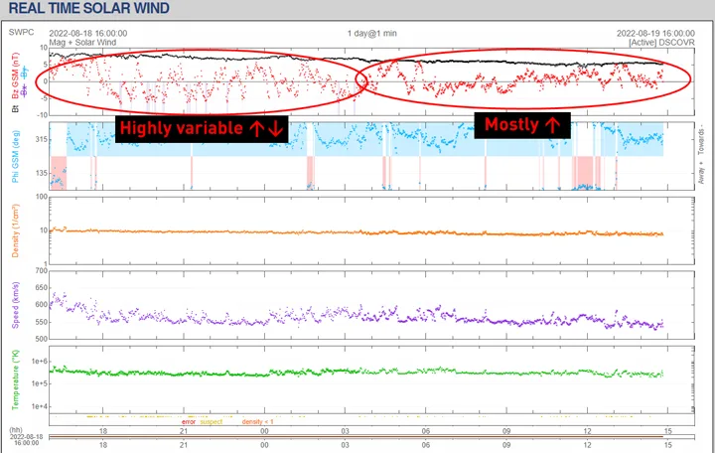Click the Temperature (°K) axis label

click(16, 379)
